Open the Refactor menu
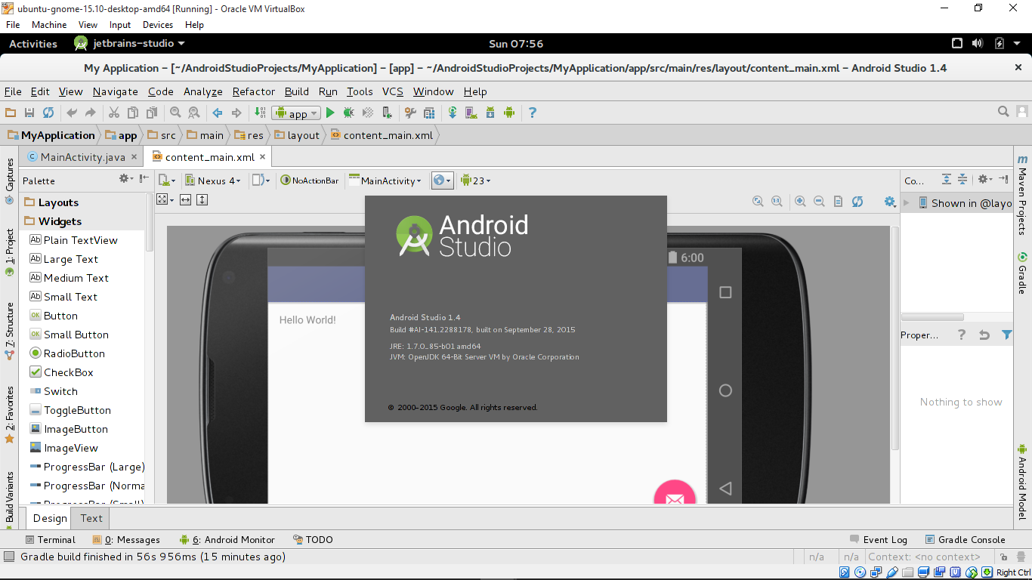The height and width of the screenshot is (580, 1032). tap(253, 91)
